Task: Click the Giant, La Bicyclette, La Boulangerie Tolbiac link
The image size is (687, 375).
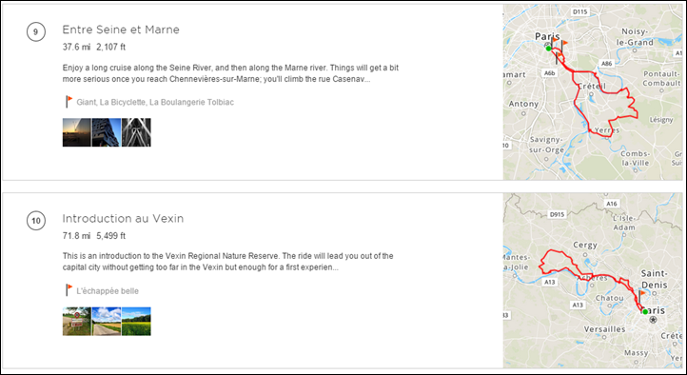Action: pyautogui.click(x=155, y=103)
